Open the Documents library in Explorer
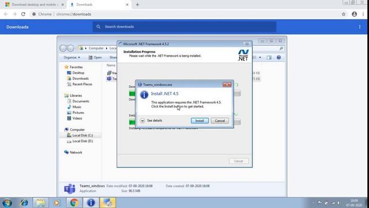 [78, 101]
